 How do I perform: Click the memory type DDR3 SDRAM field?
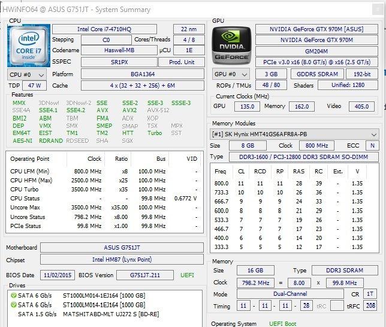pos(345,271)
